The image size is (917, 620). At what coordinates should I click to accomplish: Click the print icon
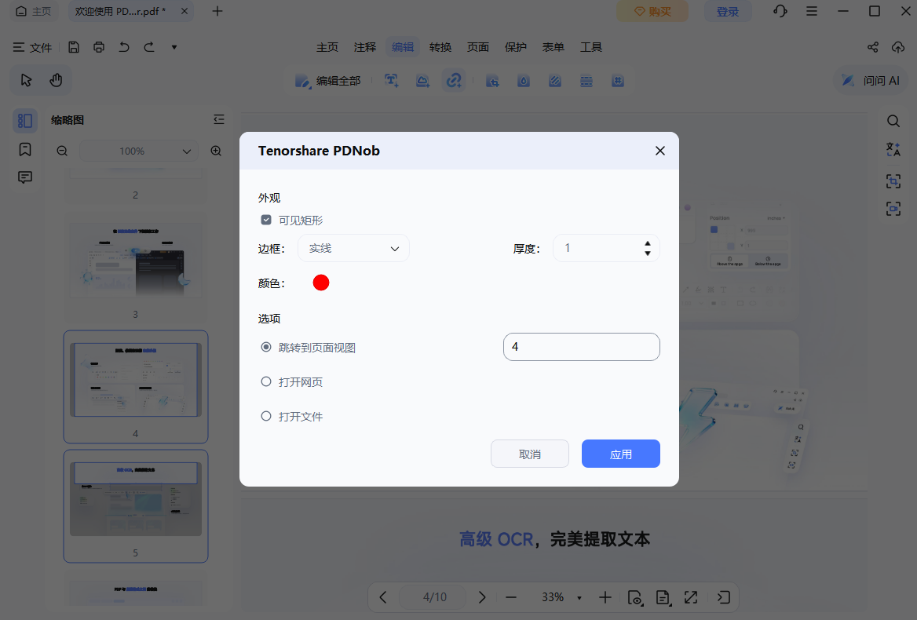(x=99, y=47)
